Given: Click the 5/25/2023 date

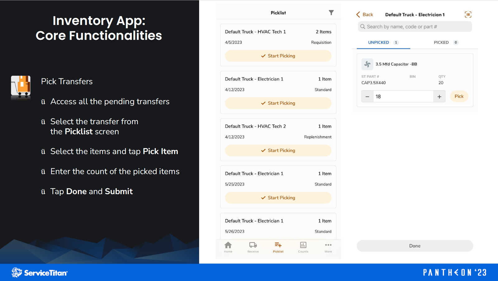Looking at the screenshot, I should coord(235,184).
